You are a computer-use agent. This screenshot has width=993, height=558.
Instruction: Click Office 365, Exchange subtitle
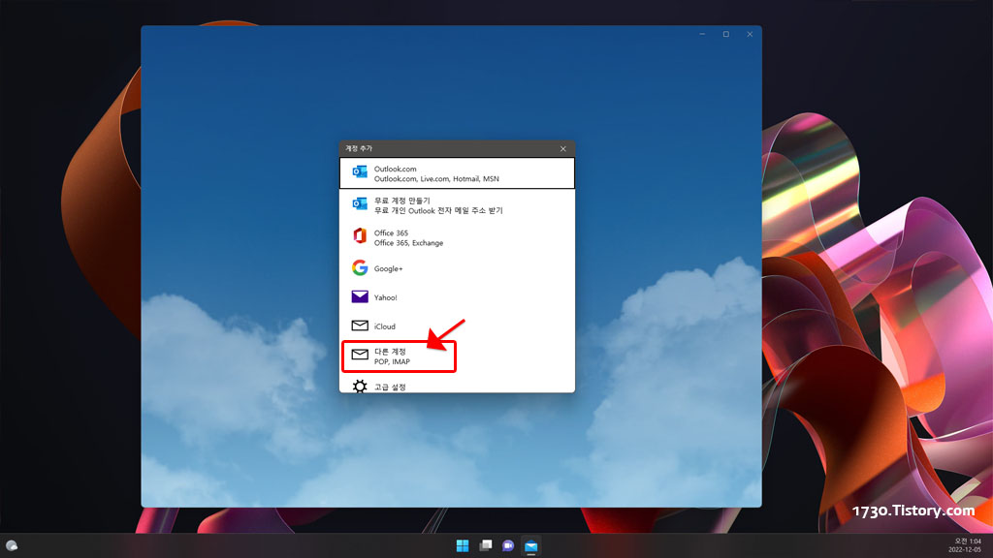(x=408, y=243)
